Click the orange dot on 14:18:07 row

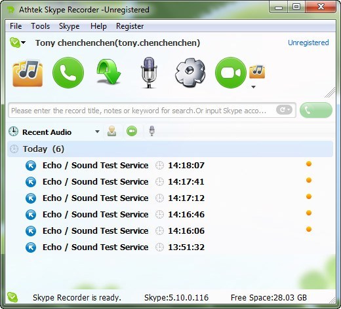coord(309,164)
